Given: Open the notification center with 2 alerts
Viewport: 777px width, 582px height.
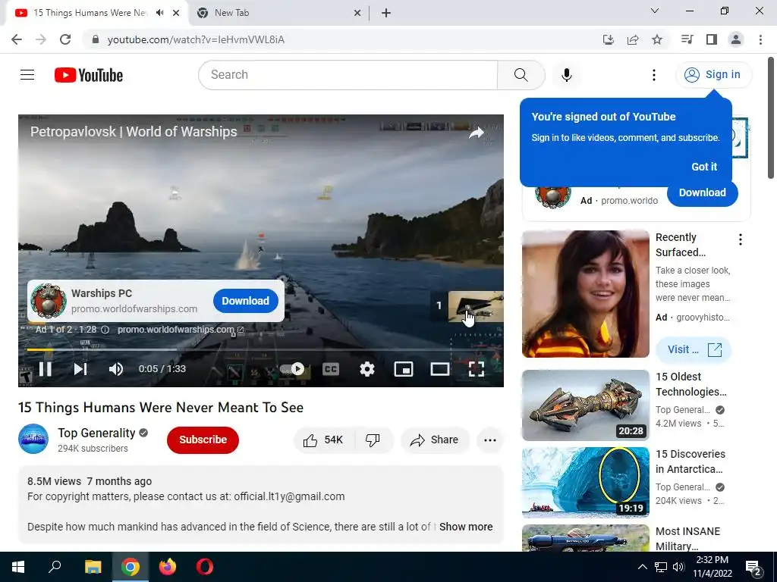Looking at the screenshot, I should 753,568.
